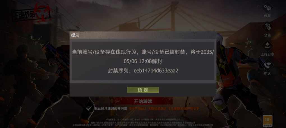Open the 公告 announcement clipboard icon

(267, 27)
